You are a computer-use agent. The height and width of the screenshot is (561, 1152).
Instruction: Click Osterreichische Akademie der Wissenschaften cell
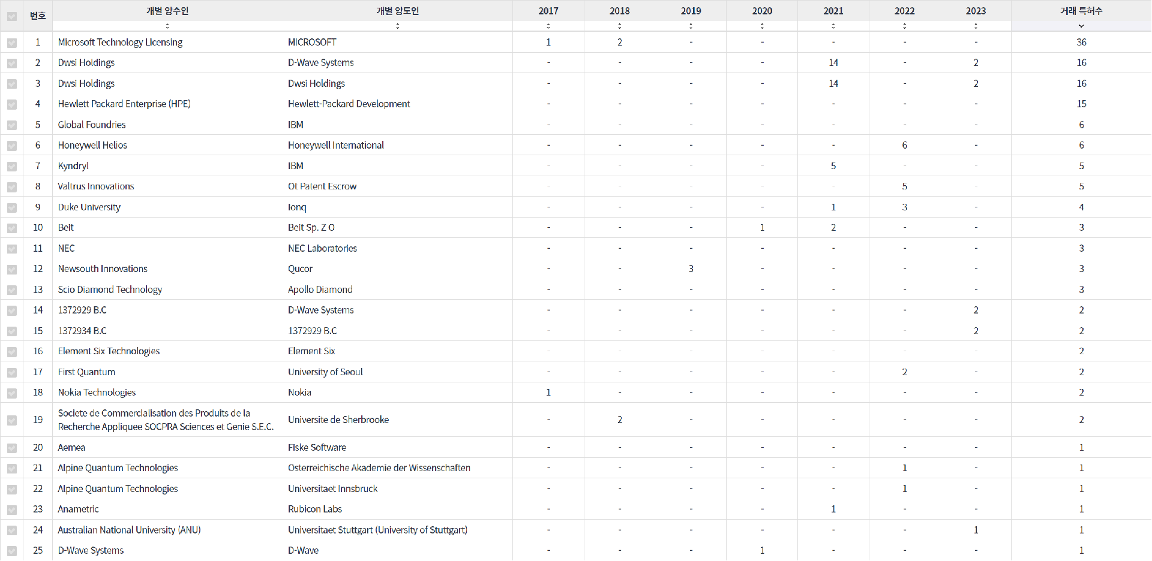(x=379, y=467)
